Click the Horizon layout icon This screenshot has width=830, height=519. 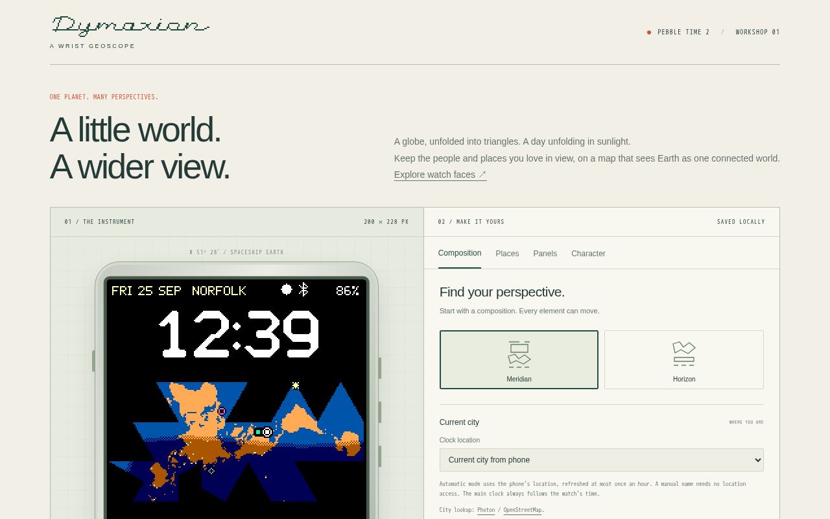(684, 354)
